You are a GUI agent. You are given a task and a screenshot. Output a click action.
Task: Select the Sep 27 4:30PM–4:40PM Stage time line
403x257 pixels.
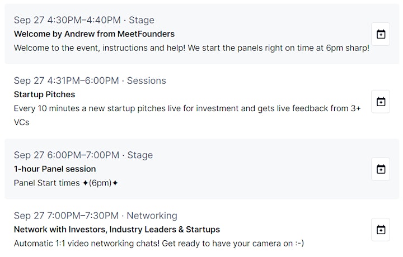[x=84, y=20]
